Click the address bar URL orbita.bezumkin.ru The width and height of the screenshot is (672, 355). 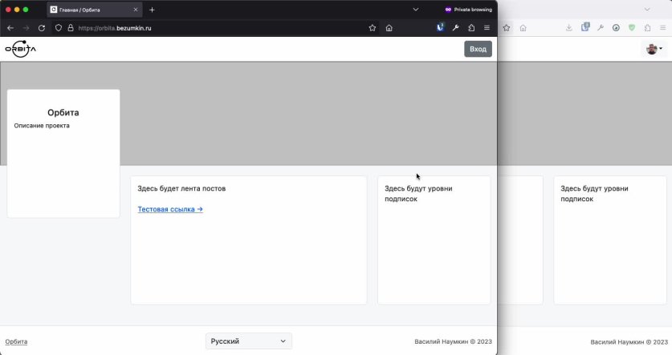[115, 28]
